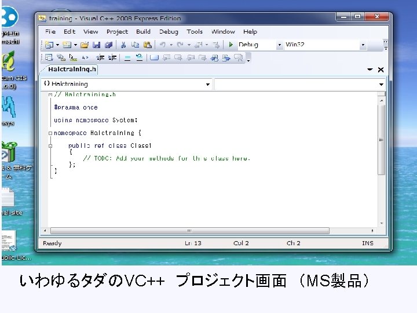417x313 pixels.
Task: Click the Display Quick Info icon
Action: [73, 57]
